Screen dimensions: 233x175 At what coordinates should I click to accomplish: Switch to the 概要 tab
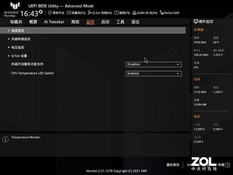33,22
